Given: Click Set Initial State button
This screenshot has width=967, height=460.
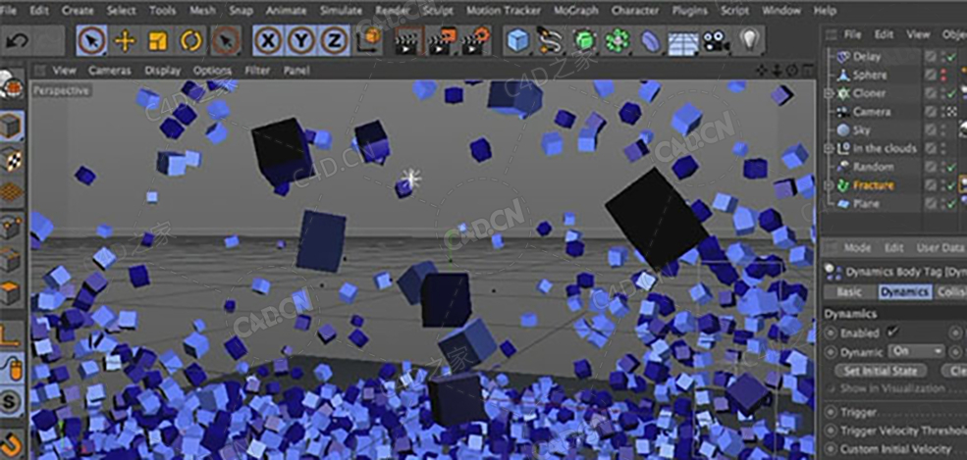Looking at the screenshot, I should pyautogui.click(x=880, y=371).
